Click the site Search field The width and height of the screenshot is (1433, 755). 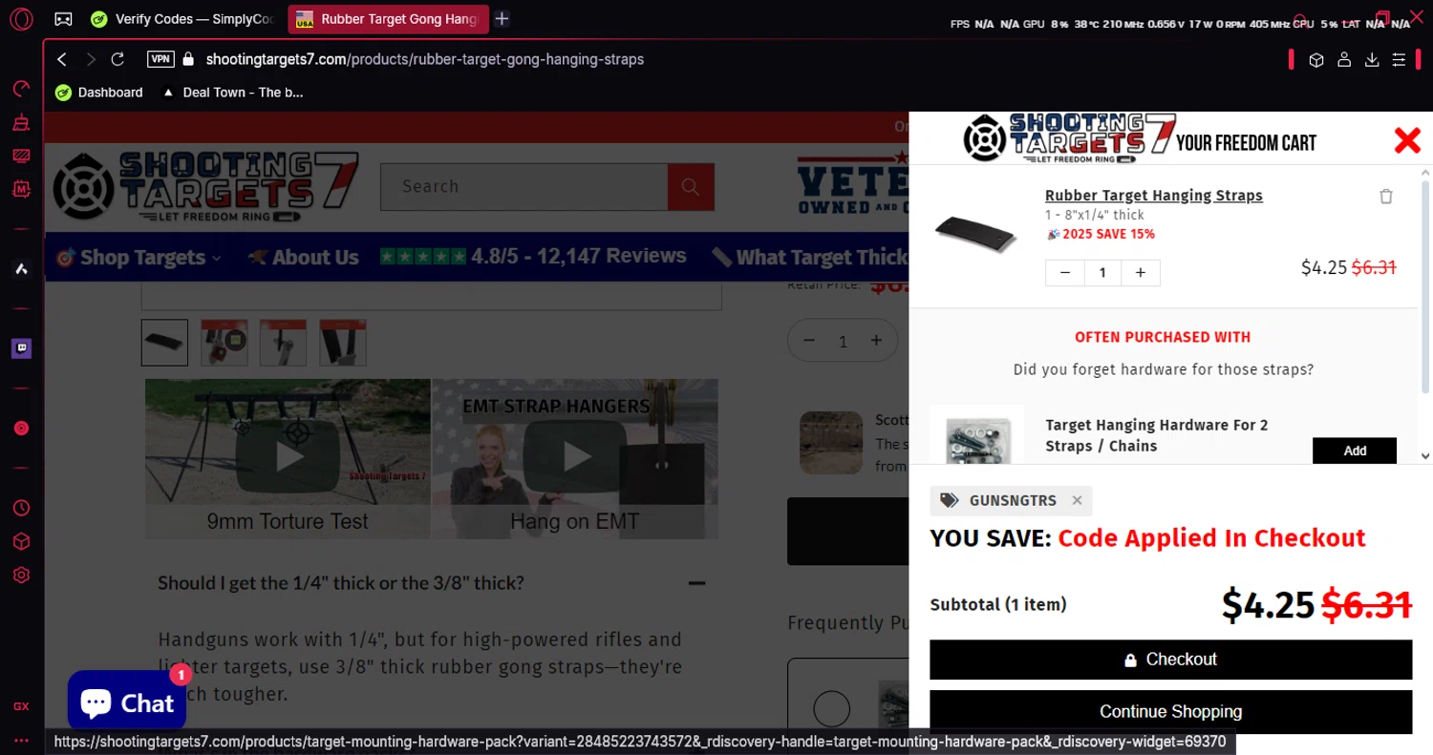(x=524, y=186)
